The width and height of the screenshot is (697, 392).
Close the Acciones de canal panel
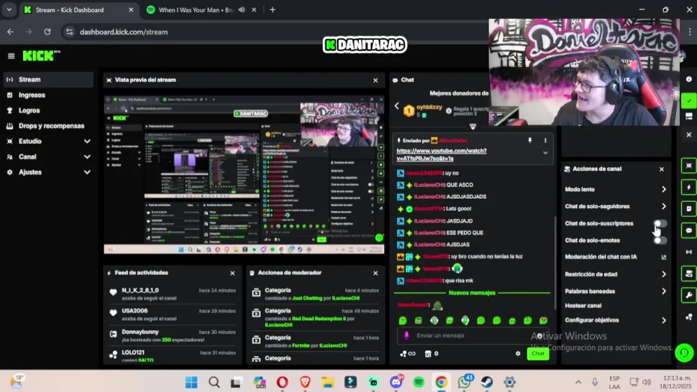pos(662,169)
